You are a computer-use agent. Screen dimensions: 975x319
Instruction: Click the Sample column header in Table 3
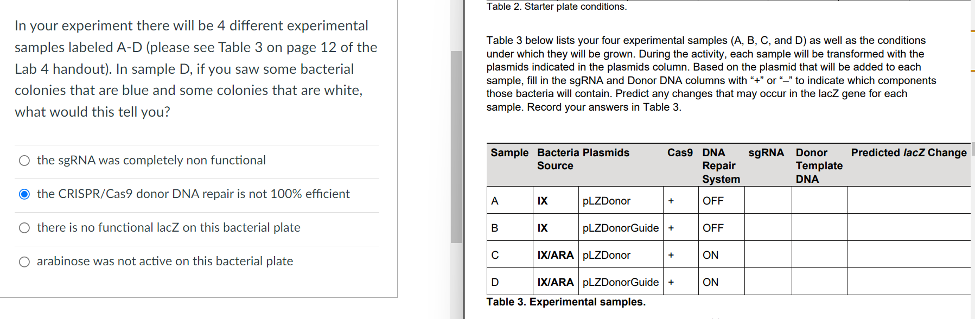[x=509, y=153]
